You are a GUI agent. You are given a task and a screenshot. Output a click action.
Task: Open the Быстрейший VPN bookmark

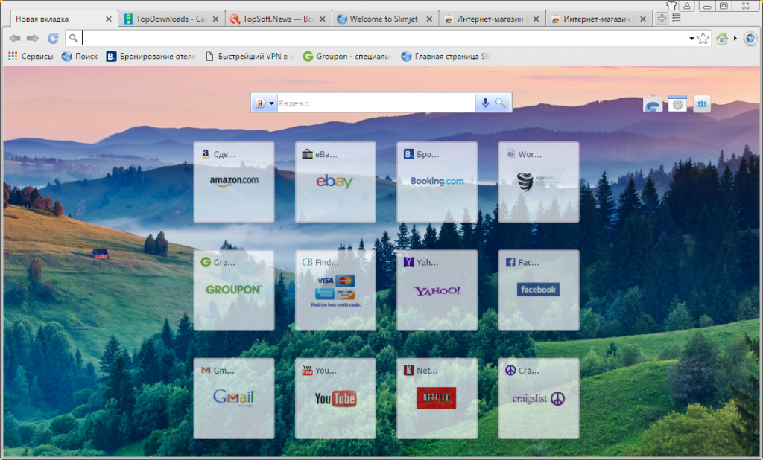250,57
